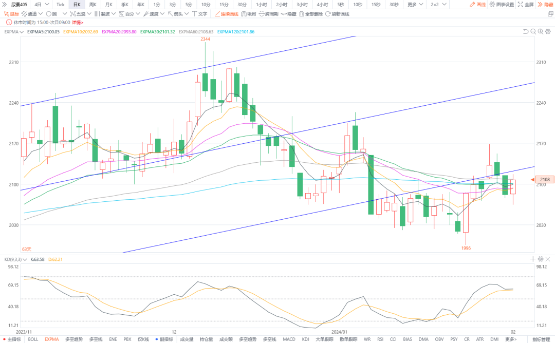Switch to the 月K monthly tab
Image resolution: width=555 pixels, height=343 pixels.
108,5
